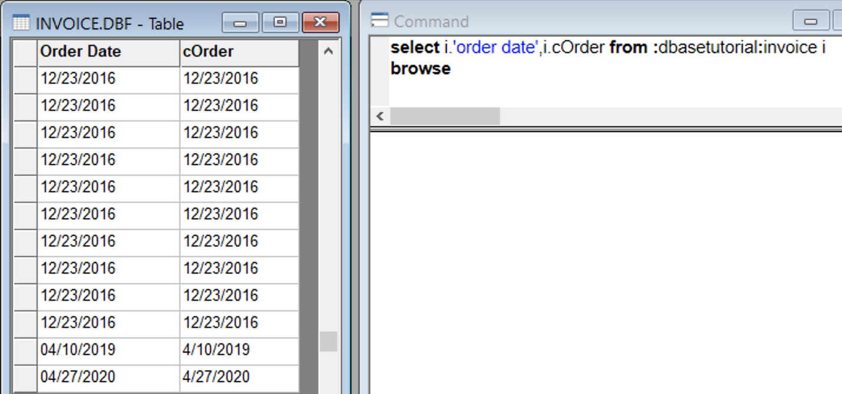842x394 pixels.
Task: Minimize the INVOICE.DBF table window
Action: [240, 23]
